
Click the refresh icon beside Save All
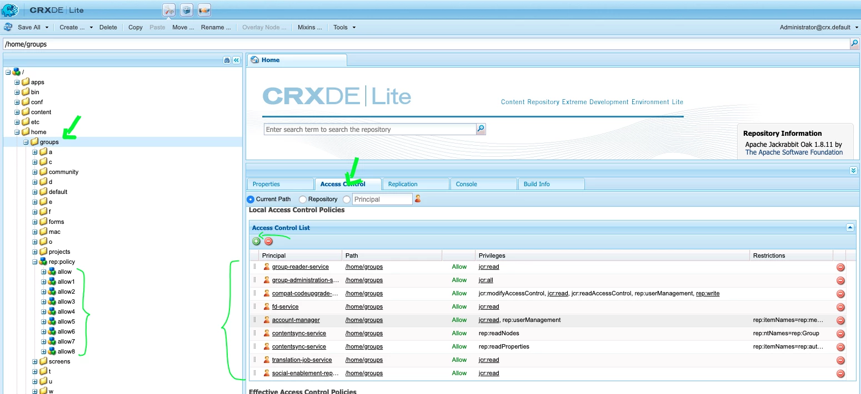[8, 27]
